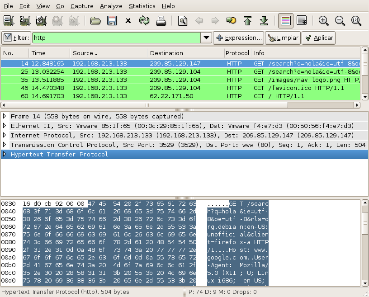The height and width of the screenshot is (297, 369).
Task: Select packet 46 requesting favicon.ico
Action: (x=180, y=88)
